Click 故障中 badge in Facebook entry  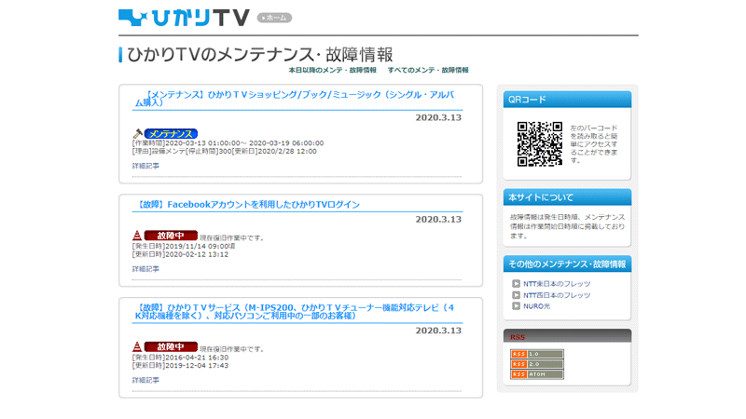[171, 236]
